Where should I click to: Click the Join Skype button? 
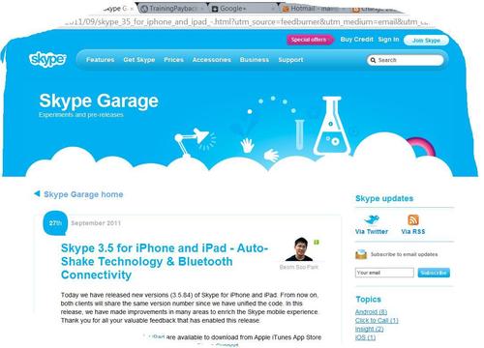click(x=426, y=41)
